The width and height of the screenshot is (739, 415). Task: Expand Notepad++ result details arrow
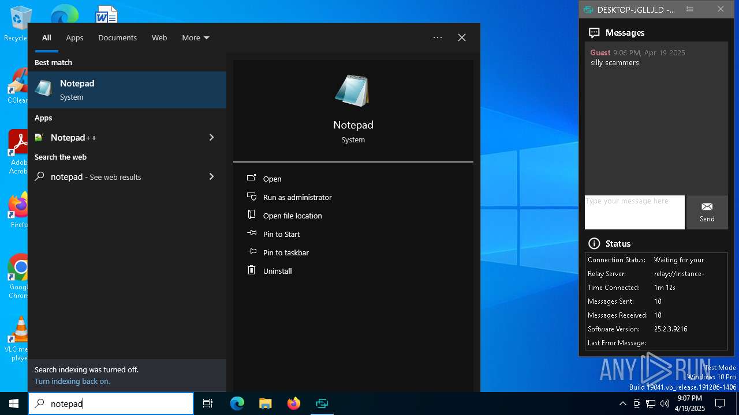coord(211,137)
